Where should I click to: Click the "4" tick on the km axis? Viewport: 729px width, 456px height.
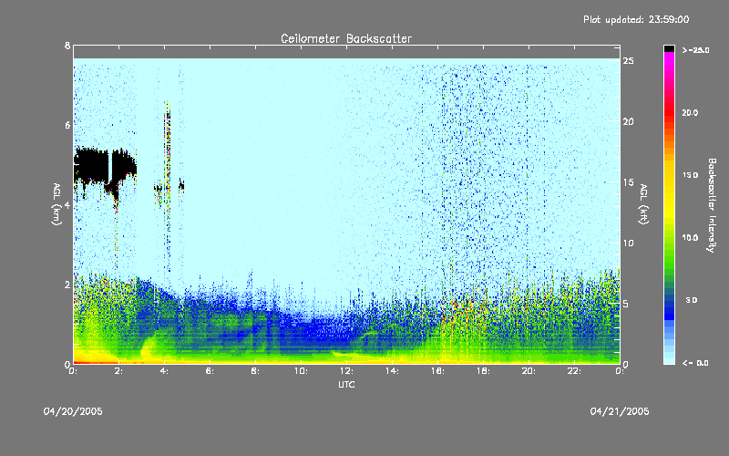(x=67, y=204)
